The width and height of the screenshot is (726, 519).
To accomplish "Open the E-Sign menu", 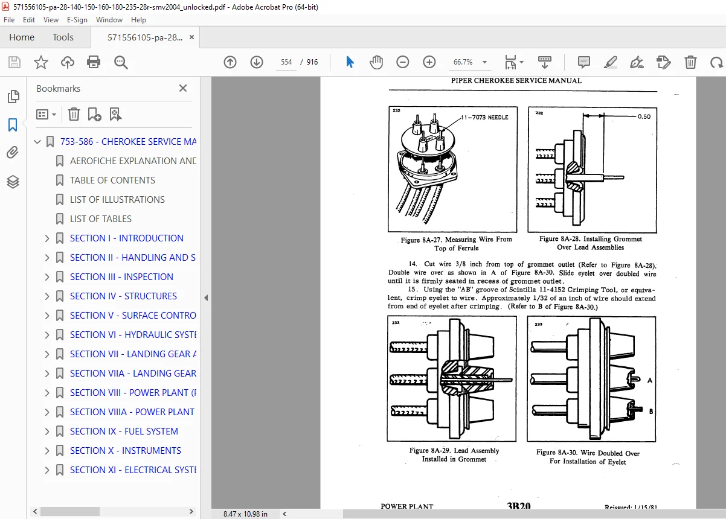I will 77,20.
